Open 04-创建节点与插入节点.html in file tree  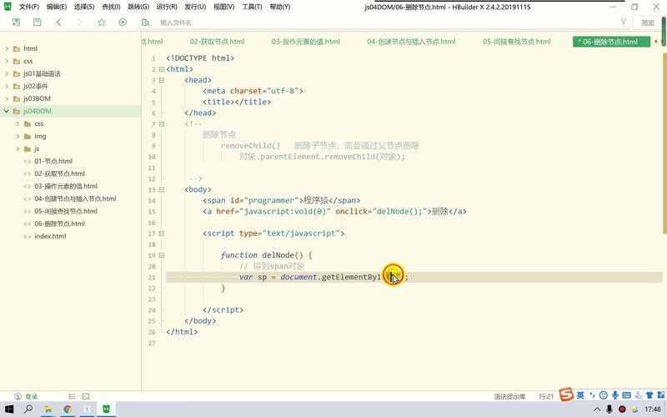tap(75, 198)
